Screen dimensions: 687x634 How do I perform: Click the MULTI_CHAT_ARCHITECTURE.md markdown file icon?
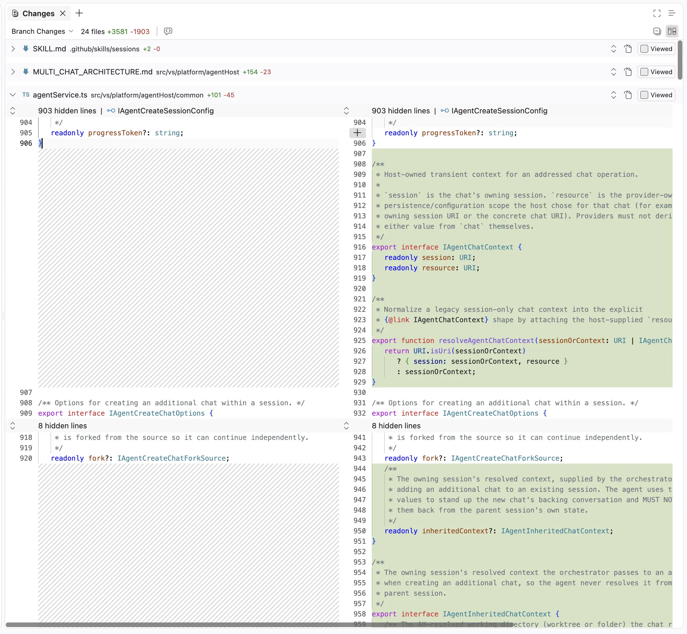(25, 71)
